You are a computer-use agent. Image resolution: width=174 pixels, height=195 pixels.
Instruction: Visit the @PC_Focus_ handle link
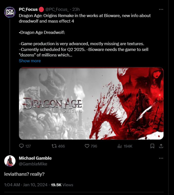click(57, 10)
